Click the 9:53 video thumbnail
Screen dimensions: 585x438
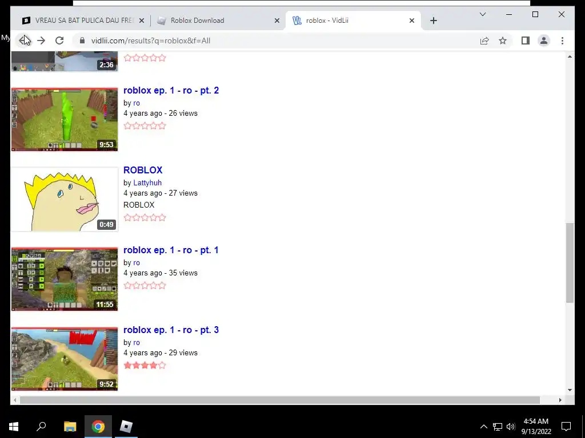pos(65,120)
